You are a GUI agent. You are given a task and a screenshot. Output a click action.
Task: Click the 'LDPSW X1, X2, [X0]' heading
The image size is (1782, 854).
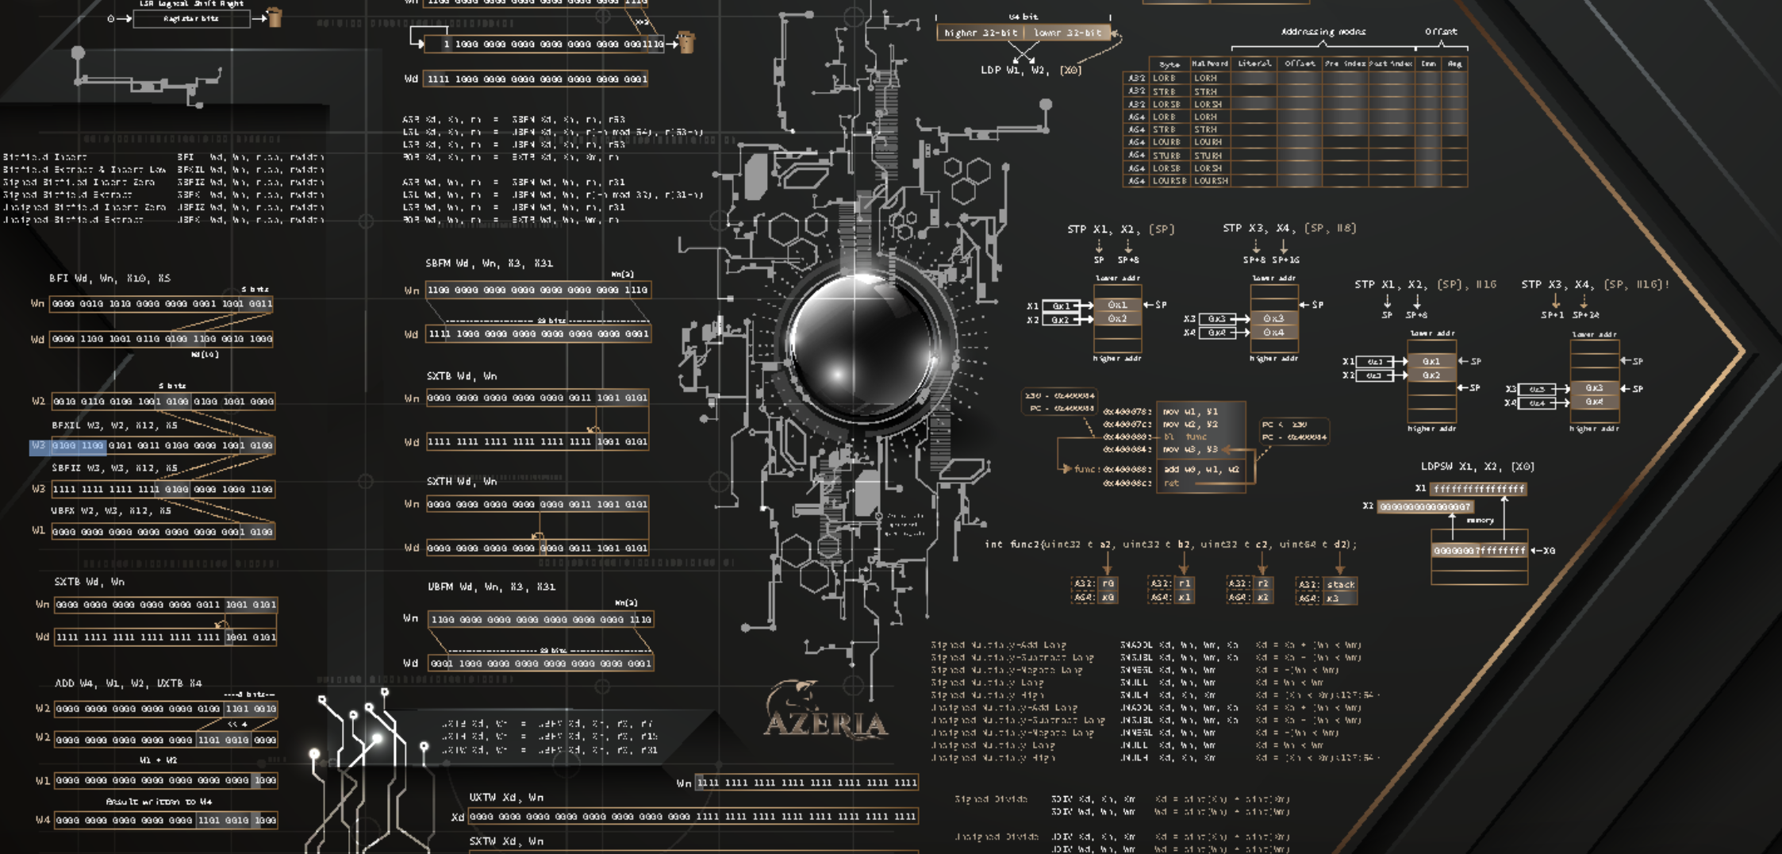click(1477, 467)
